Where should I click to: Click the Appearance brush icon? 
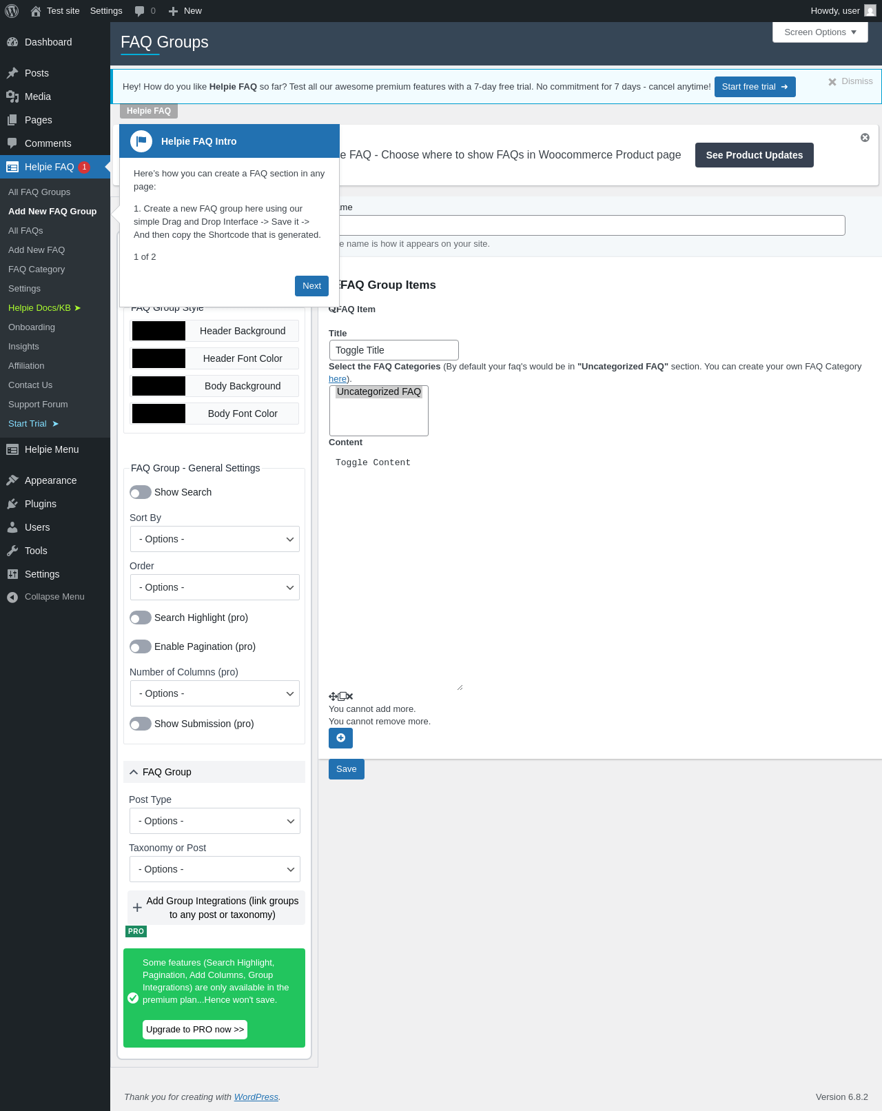[12, 480]
